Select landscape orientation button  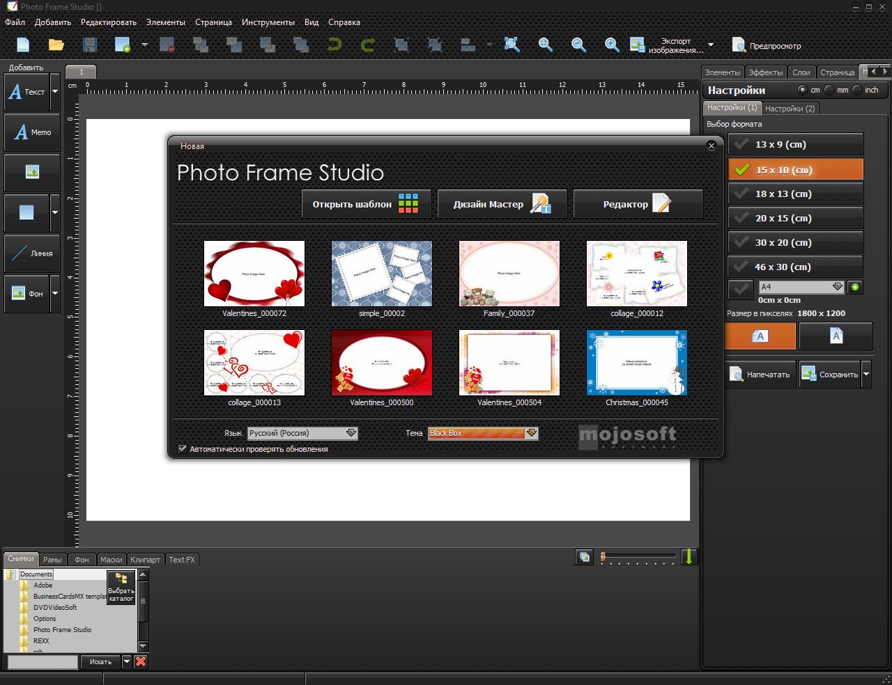click(x=760, y=336)
